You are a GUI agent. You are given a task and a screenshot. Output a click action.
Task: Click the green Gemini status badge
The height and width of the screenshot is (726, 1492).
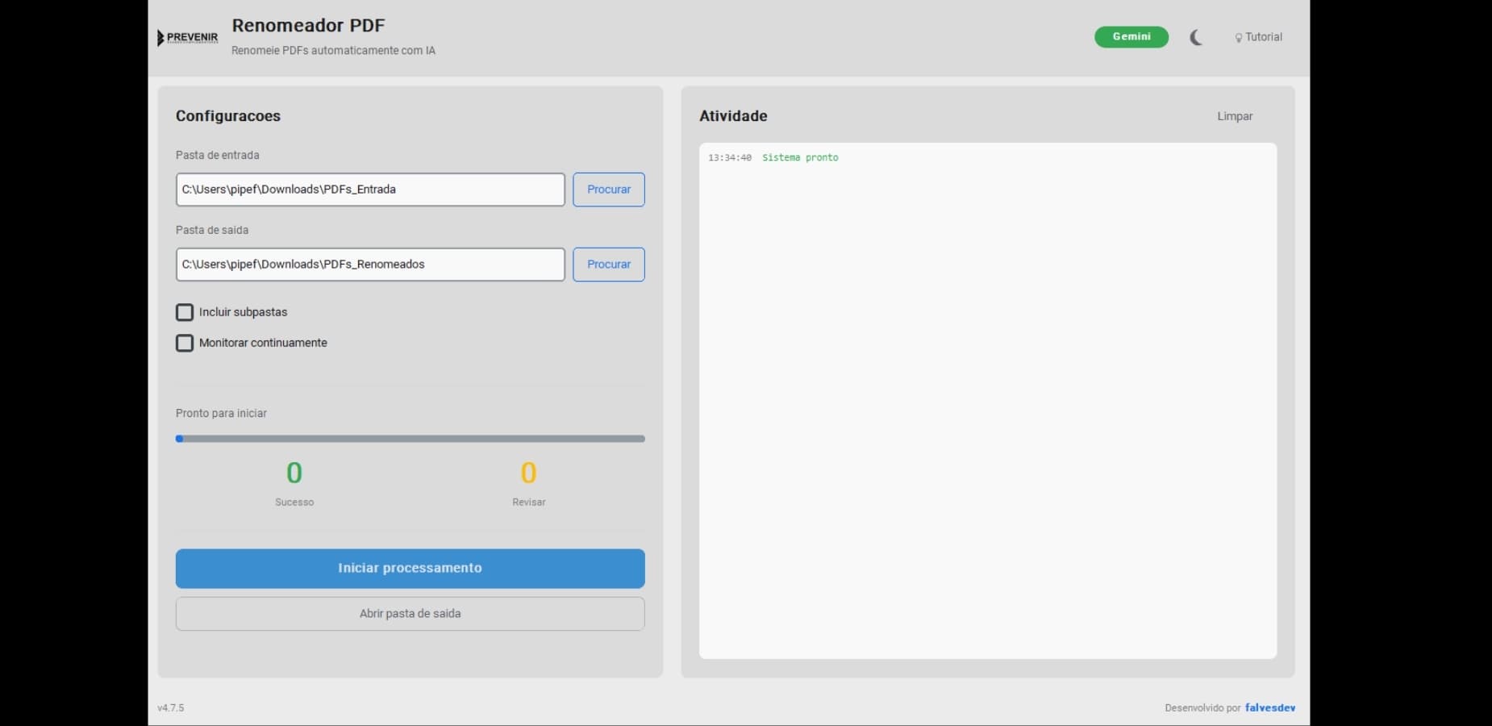coord(1131,37)
